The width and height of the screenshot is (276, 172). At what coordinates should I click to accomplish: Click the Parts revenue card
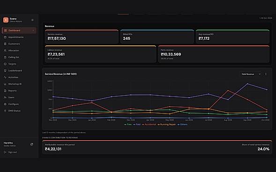(214, 54)
